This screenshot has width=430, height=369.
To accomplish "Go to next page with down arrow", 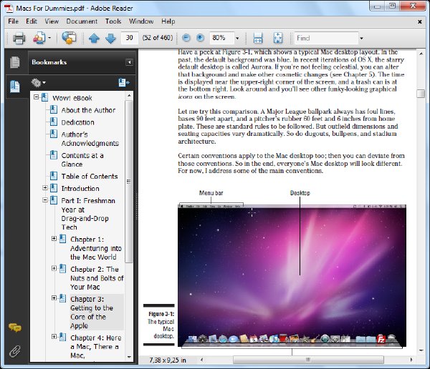I will (x=110, y=38).
